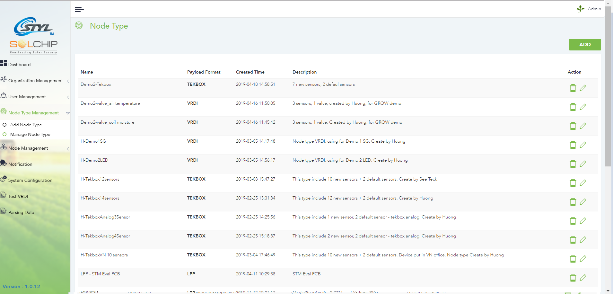Open the Dashboard menu item
Image resolution: width=613 pixels, height=294 pixels.
[x=19, y=65]
